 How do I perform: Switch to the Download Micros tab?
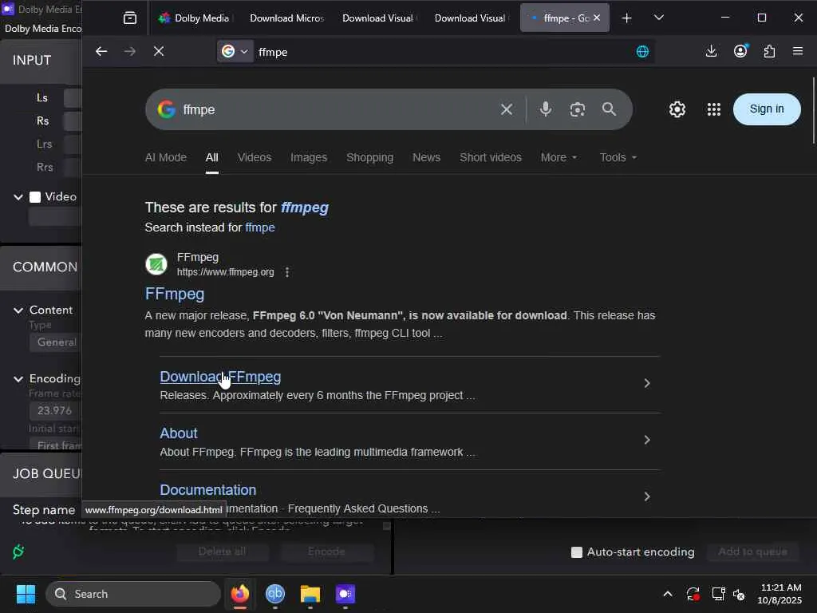(x=287, y=18)
